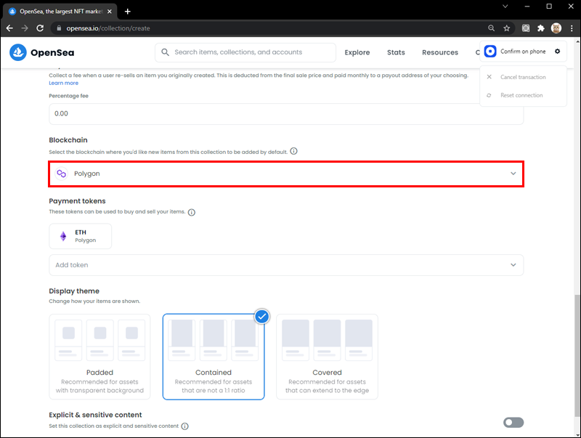
Task: Click the wallet extension icon in toolbar
Action: (x=526, y=28)
